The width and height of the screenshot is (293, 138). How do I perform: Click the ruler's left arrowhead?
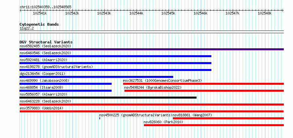20,10
